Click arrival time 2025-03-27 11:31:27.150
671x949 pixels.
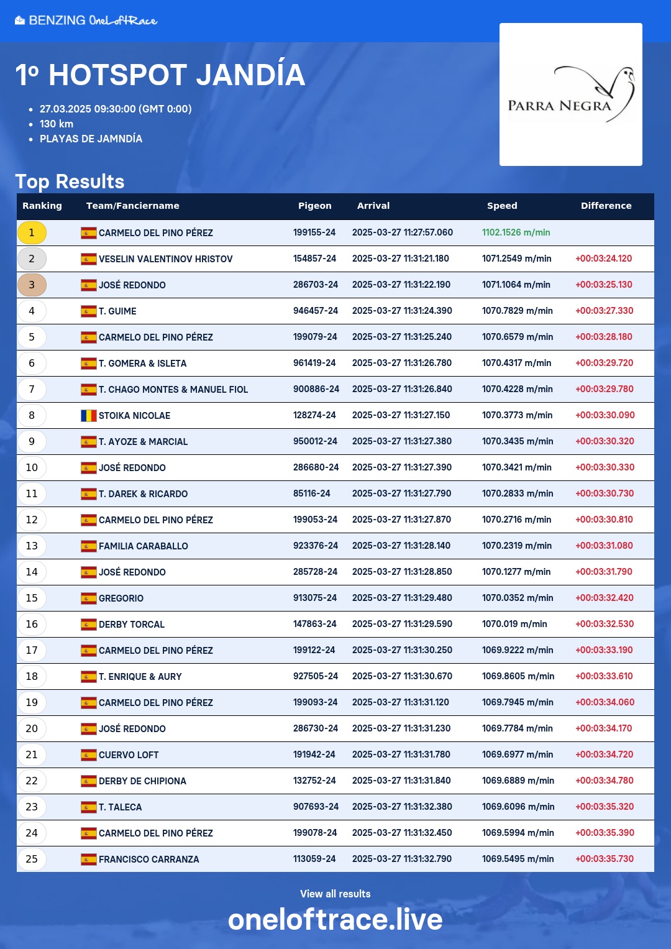[x=401, y=415]
